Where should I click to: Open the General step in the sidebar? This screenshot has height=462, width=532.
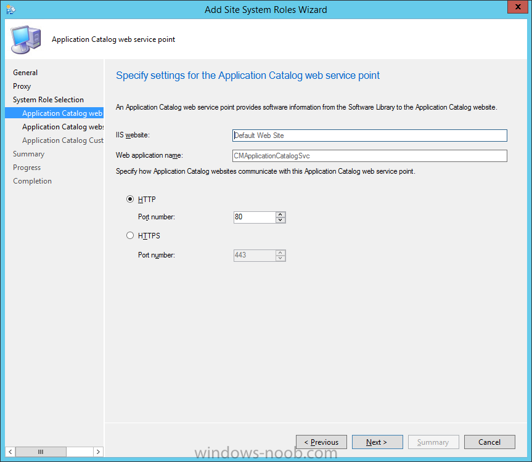(25, 73)
